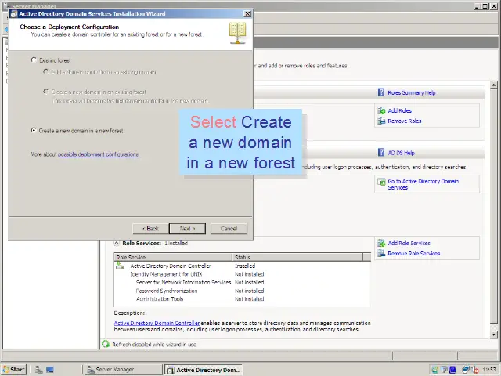The image size is (501, 376).
Task: Click the Add Roles icon
Action: coord(381,110)
